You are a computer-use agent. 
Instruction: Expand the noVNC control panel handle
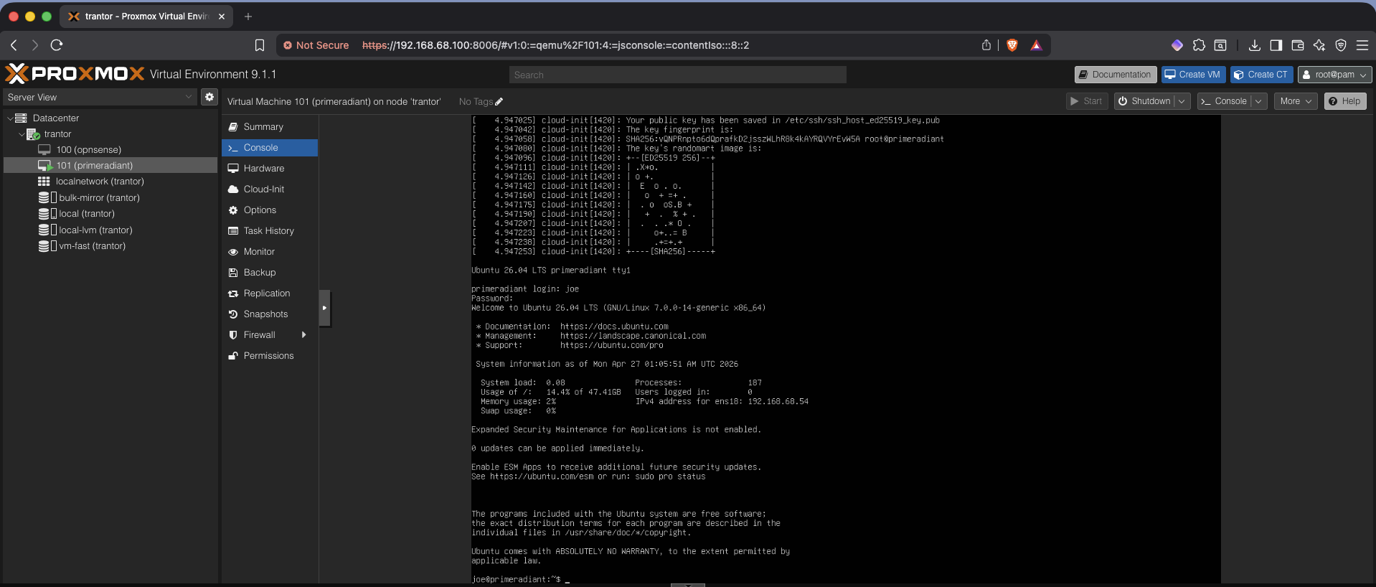324,308
